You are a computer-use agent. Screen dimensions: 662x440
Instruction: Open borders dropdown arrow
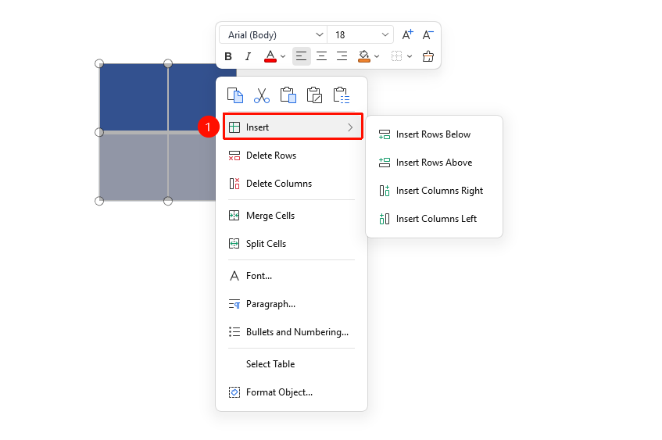410,56
